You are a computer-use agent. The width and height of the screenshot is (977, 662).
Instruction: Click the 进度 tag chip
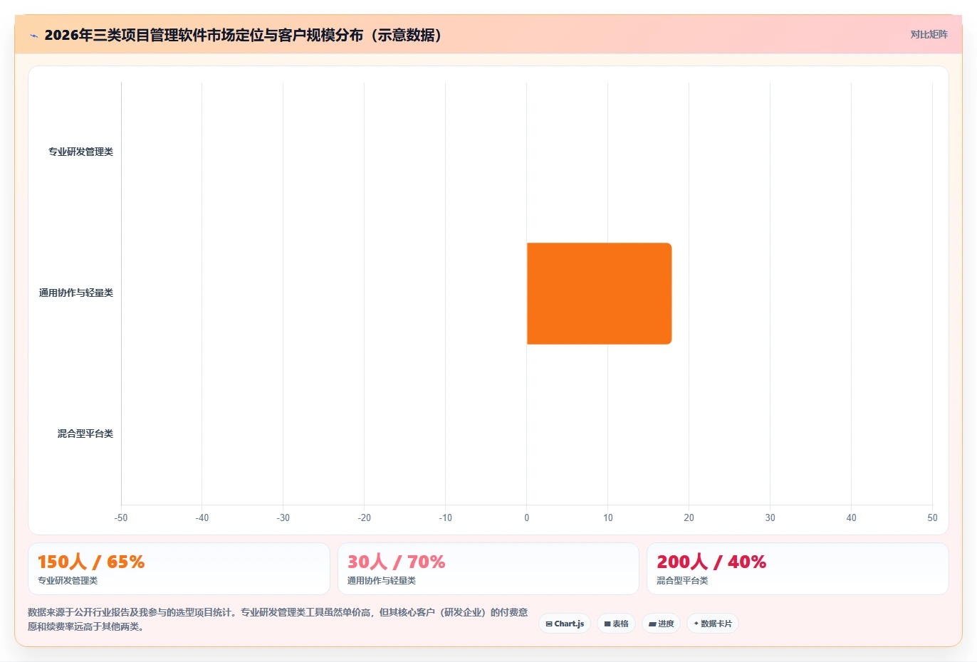[x=661, y=624]
